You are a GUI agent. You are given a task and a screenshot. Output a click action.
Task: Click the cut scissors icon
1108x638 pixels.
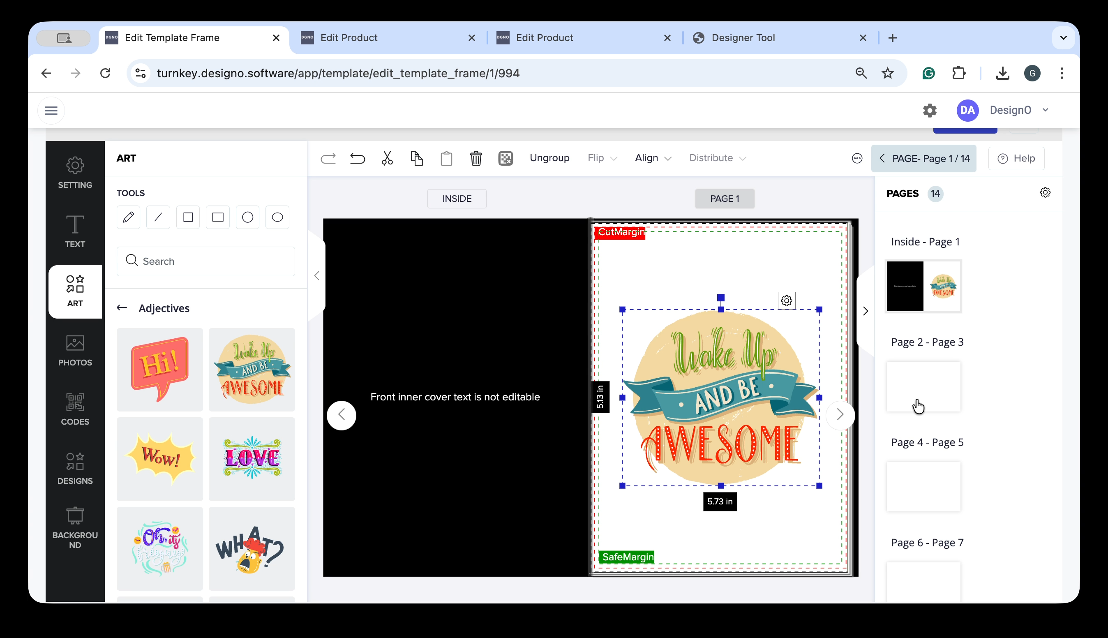coord(387,158)
